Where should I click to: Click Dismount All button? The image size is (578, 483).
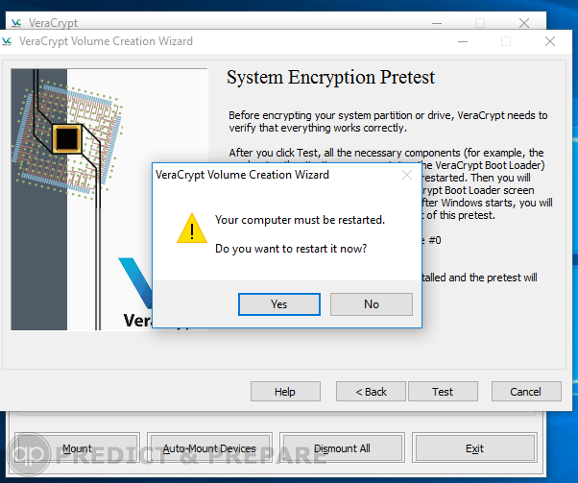tap(342, 448)
